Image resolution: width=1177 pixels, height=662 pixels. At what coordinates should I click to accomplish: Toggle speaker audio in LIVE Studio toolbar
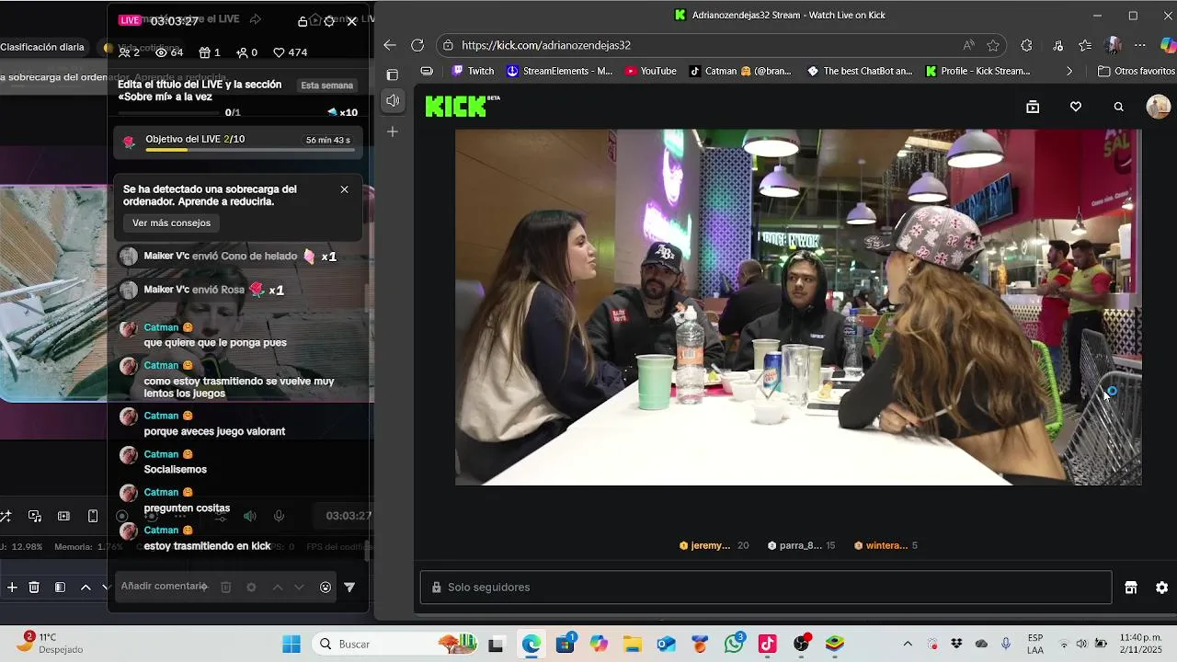pyautogui.click(x=249, y=517)
